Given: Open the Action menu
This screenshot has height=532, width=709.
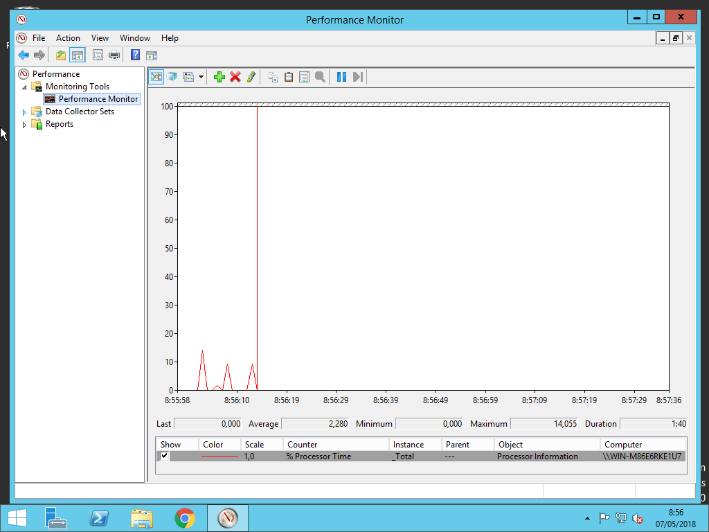Looking at the screenshot, I should coord(68,38).
